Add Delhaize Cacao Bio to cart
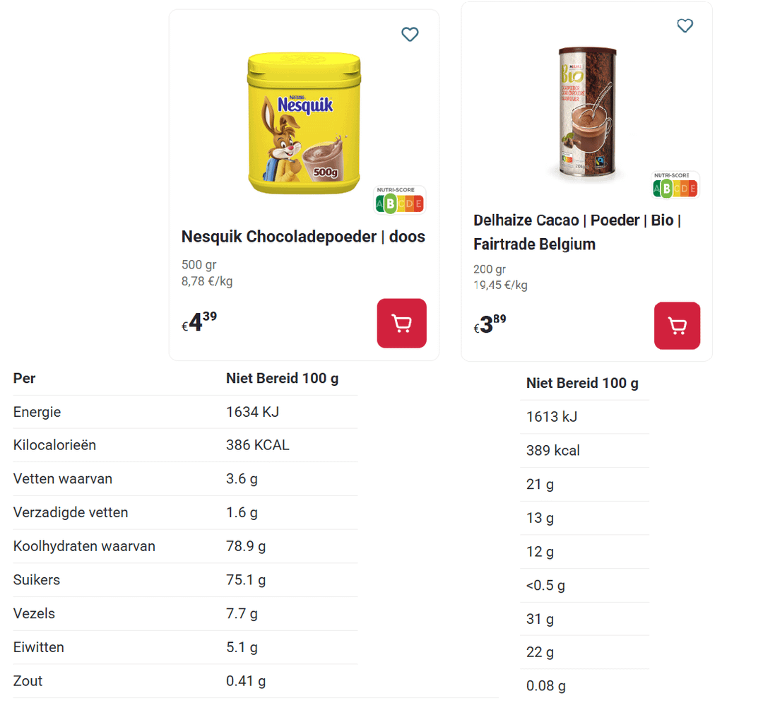The height and width of the screenshot is (703, 763). tap(677, 326)
